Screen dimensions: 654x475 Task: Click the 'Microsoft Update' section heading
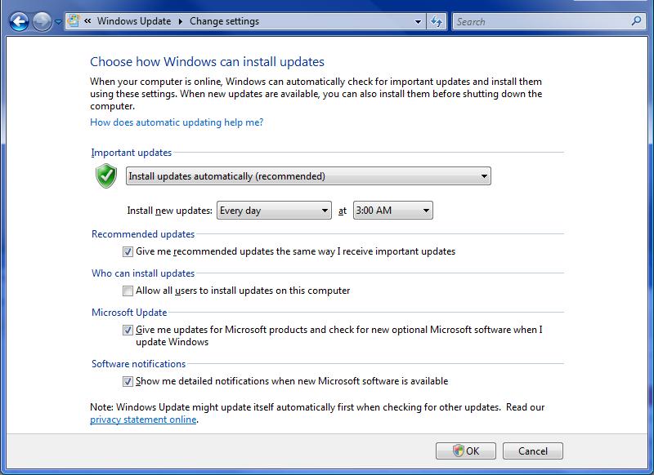pyautogui.click(x=129, y=313)
